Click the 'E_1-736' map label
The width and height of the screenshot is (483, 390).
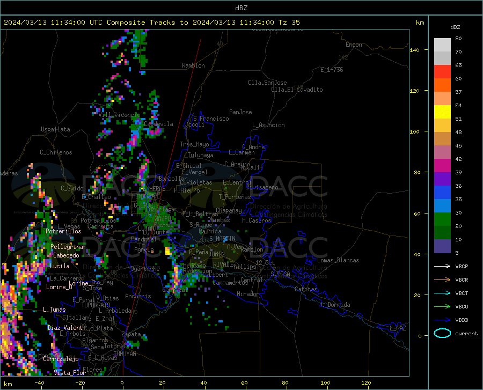pos(332,70)
